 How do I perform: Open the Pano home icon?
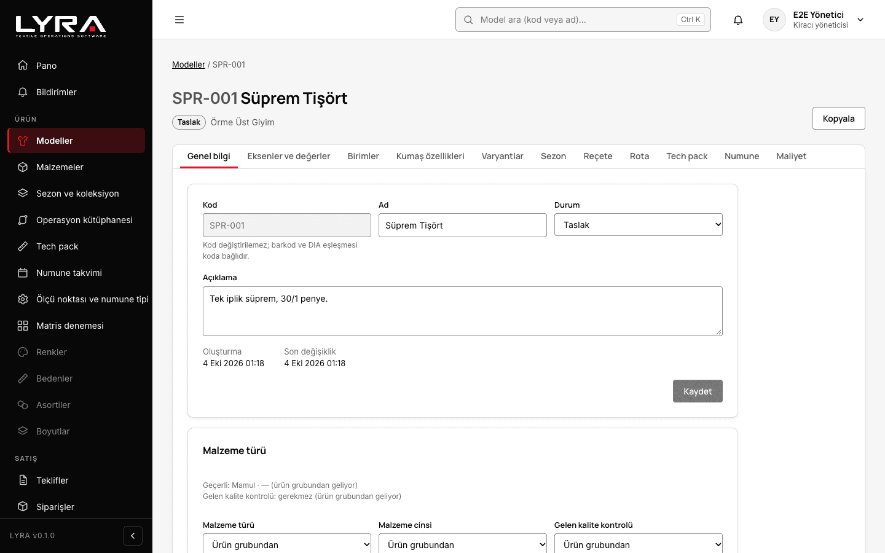pyautogui.click(x=23, y=66)
